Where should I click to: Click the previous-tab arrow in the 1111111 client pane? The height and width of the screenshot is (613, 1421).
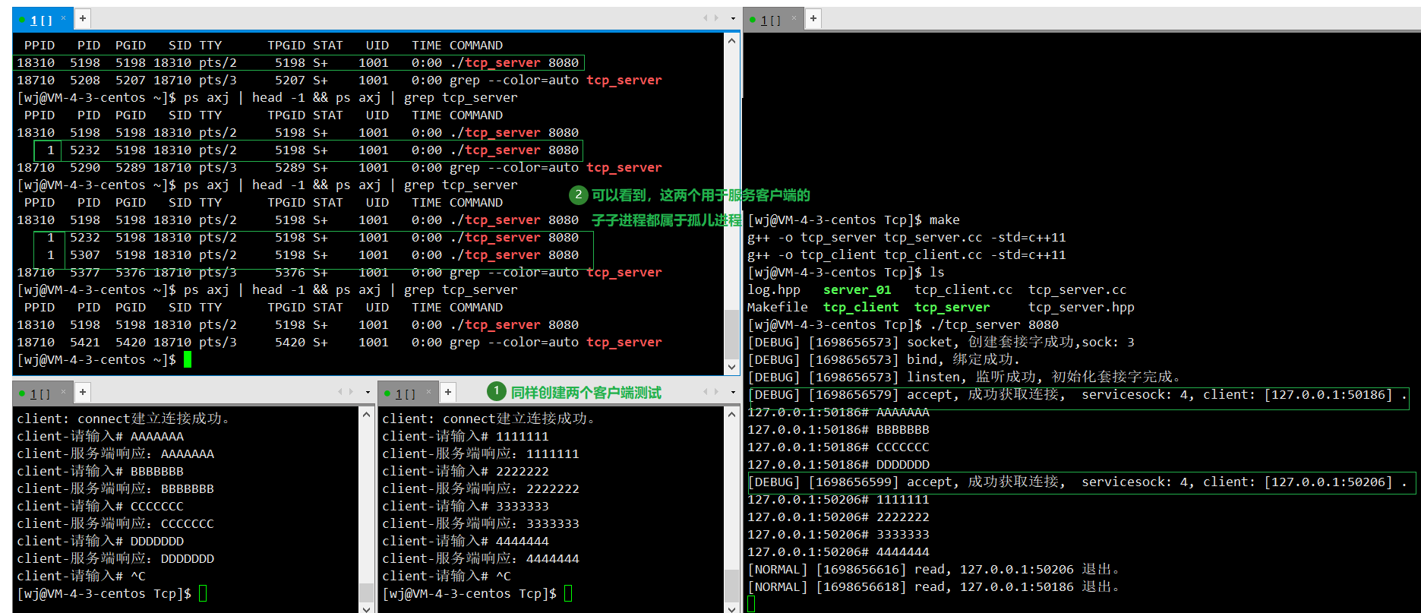[x=706, y=391]
